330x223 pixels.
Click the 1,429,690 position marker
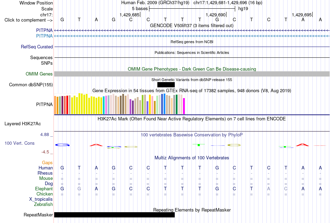coord(216,15)
